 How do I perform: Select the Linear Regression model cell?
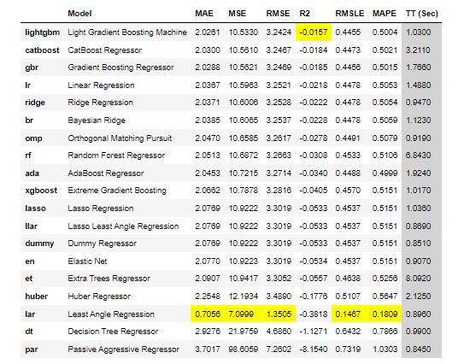[101, 85]
